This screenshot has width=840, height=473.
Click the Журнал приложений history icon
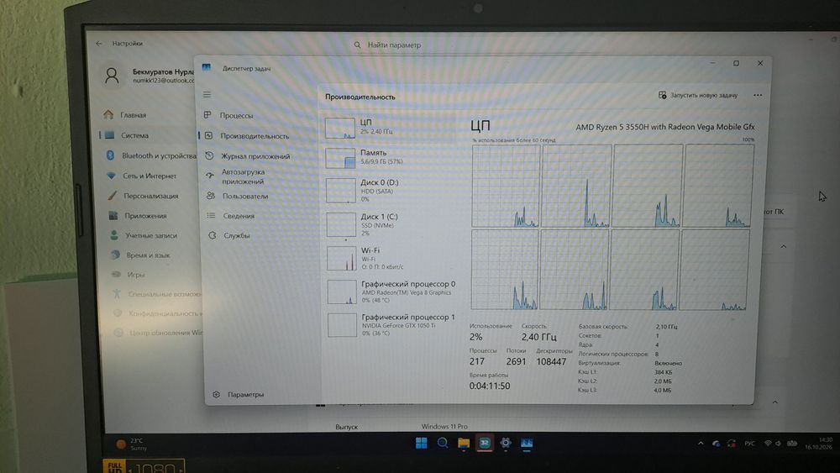209,156
